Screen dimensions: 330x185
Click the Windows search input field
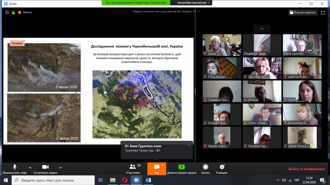coord(53,180)
